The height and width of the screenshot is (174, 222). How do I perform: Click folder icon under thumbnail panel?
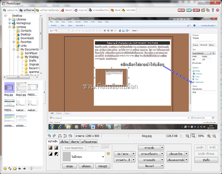pos(15,169)
